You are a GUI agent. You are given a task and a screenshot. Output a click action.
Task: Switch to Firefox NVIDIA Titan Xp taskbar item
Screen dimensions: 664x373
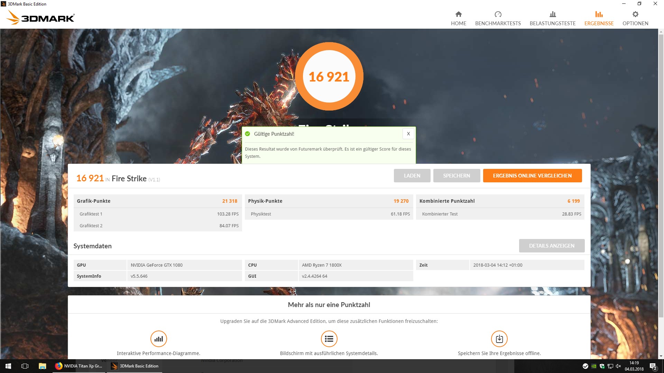click(79, 366)
